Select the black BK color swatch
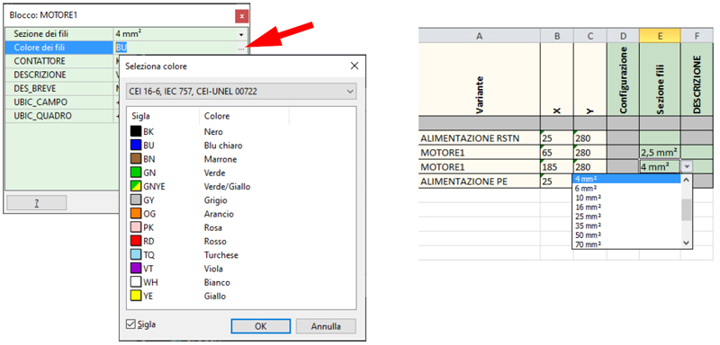The image size is (720, 345). tap(136, 132)
